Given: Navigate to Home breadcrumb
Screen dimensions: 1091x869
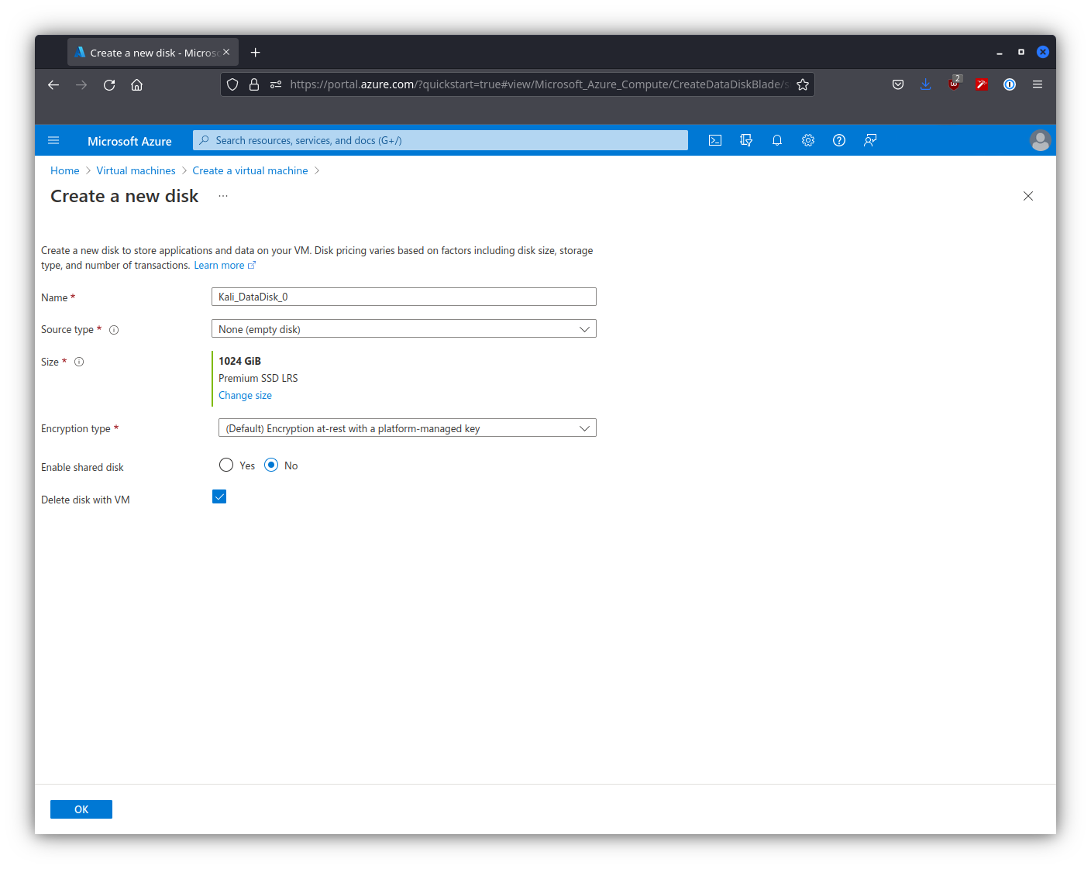Looking at the screenshot, I should pyautogui.click(x=64, y=170).
